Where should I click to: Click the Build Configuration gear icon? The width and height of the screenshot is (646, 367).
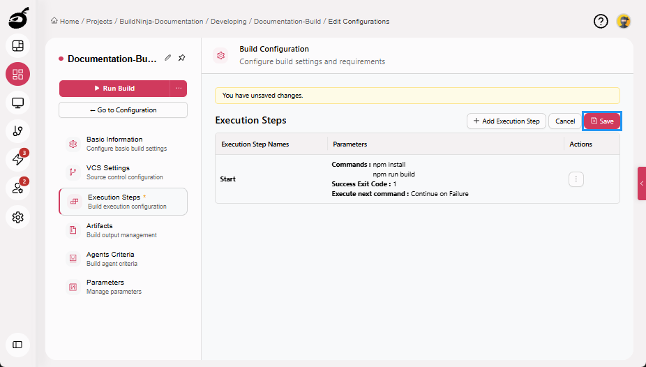pyautogui.click(x=221, y=55)
